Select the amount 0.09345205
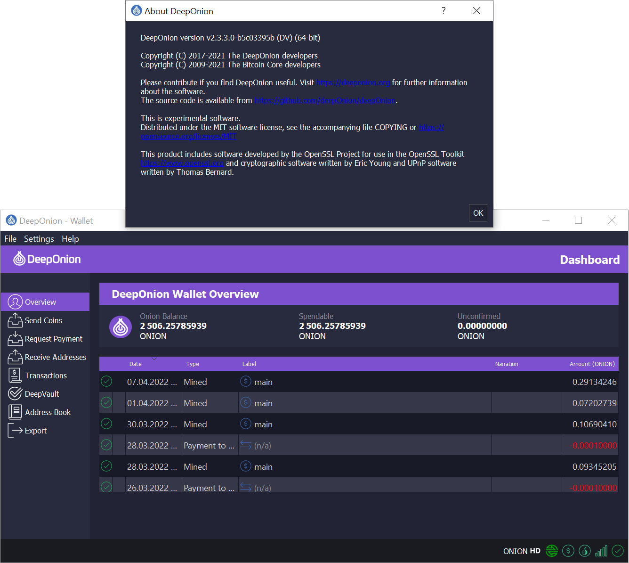Screen dimensions: 629x563 [594, 466]
